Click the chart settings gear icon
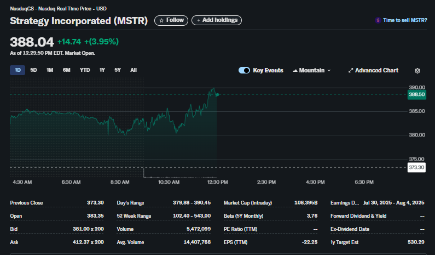435x255 pixels. pyautogui.click(x=417, y=71)
